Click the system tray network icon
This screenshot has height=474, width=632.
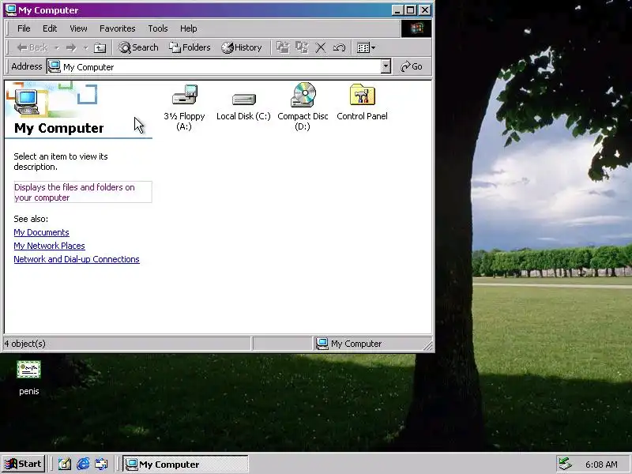(565, 465)
